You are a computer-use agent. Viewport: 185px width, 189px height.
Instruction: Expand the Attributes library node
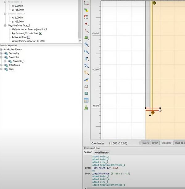[2, 49]
